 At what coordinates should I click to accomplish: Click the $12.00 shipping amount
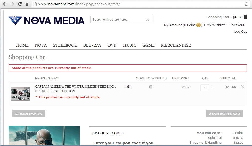[x=238, y=143]
